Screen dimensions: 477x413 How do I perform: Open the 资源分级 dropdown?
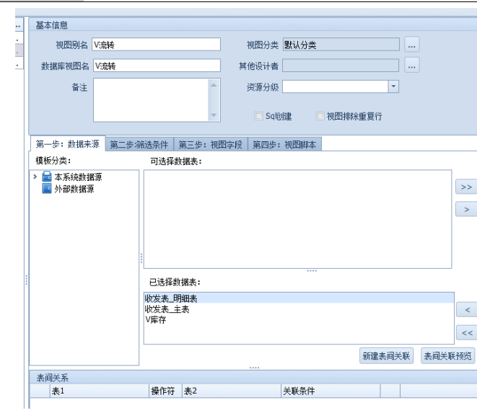(393, 86)
